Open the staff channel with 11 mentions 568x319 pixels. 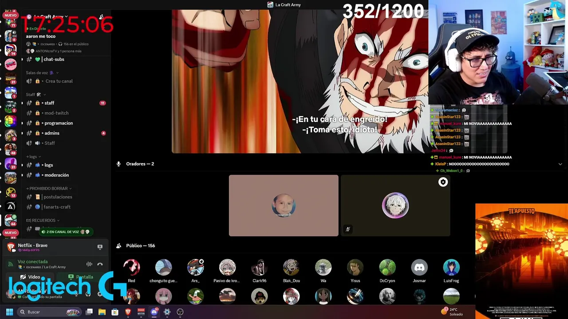65,103
